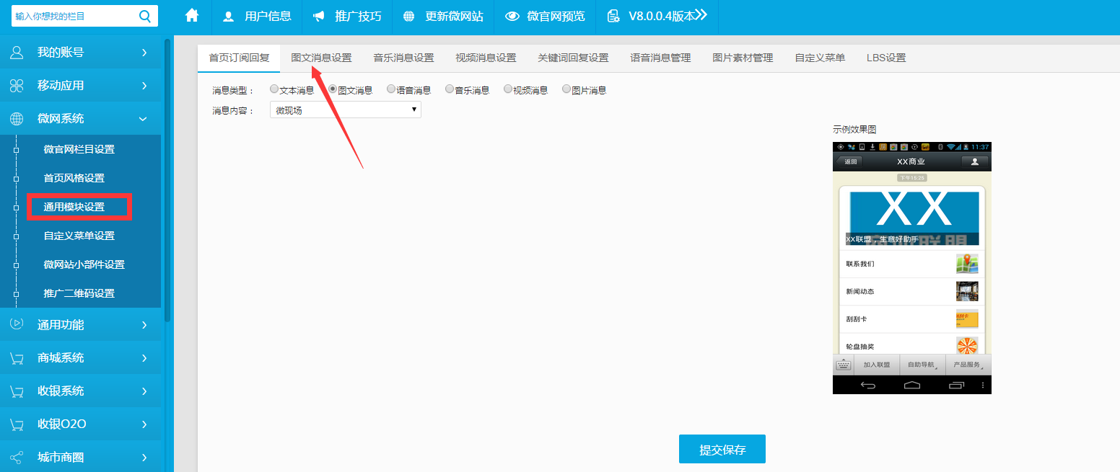The height and width of the screenshot is (472, 1120).
Task: Open 推广二维码设置 in sidebar
Action: [79, 293]
